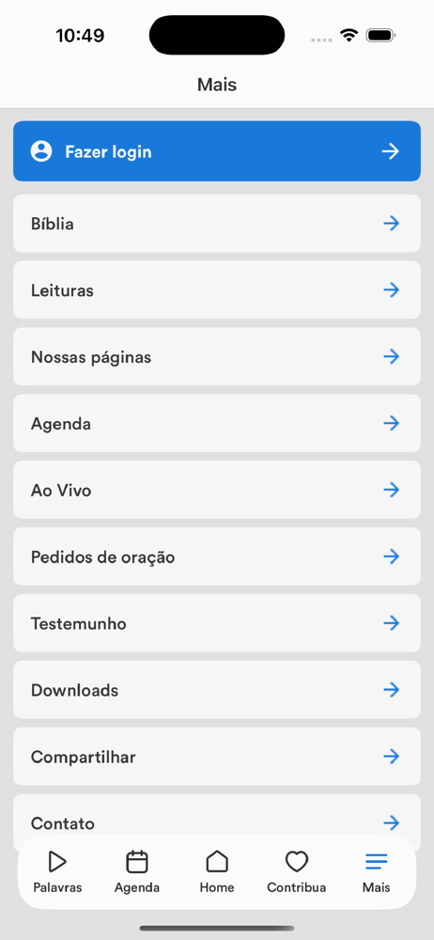
Task: Tap the arrow on the Compartilhar row
Action: point(392,757)
